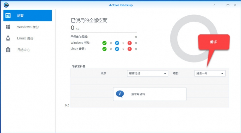The height and width of the screenshot is (133, 241).
Task: Maximize the Active Backup window
Action: coord(228,5)
